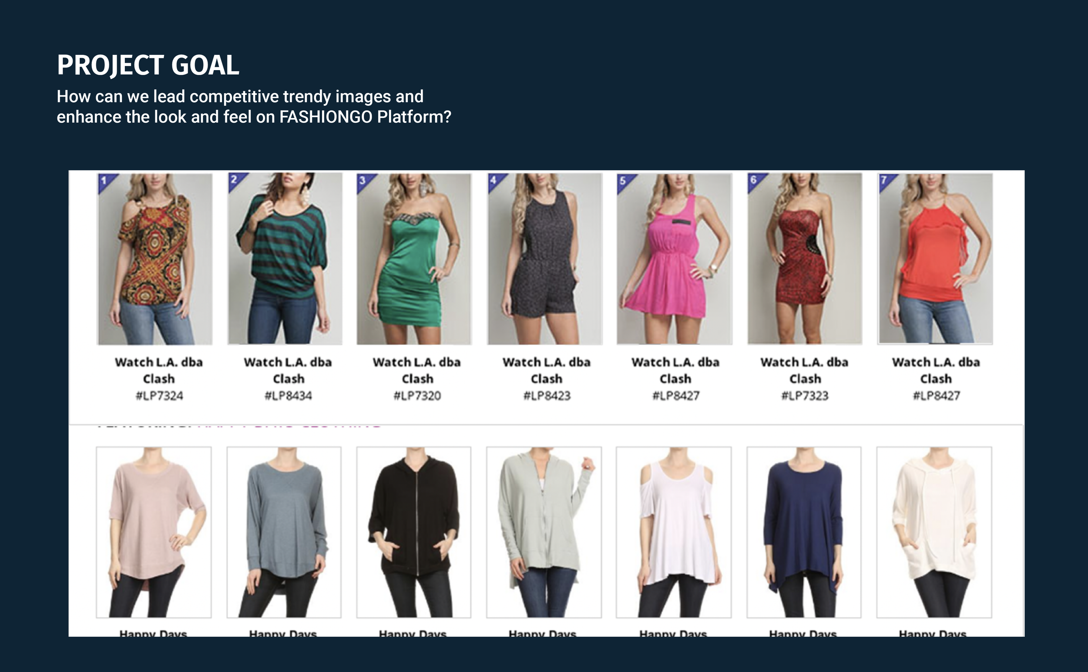Open the black zip hoodie image
This screenshot has height=672, width=1088.
pyautogui.click(x=414, y=532)
